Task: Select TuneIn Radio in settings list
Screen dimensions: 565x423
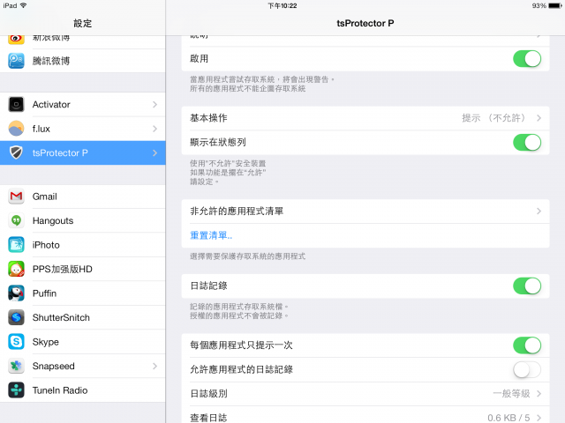Action: 83,390
